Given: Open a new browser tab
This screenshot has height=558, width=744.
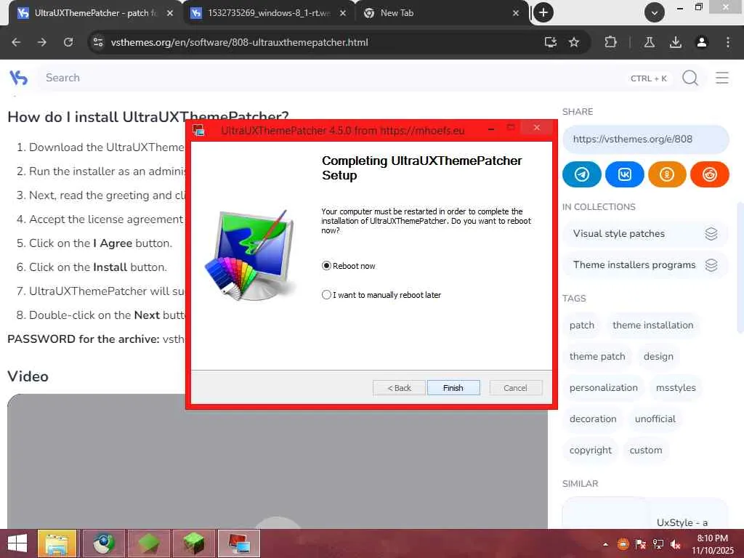Looking at the screenshot, I should point(543,12).
